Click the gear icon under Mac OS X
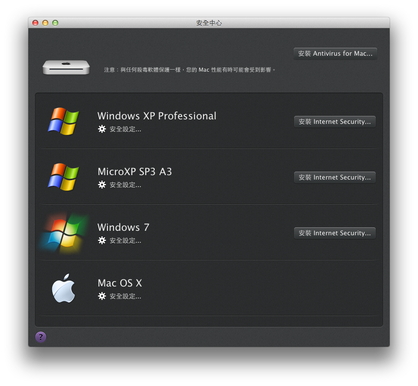 click(102, 296)
